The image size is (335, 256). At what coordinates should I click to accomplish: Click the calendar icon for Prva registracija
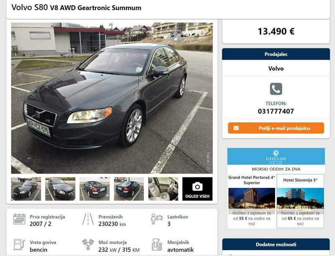click(19, 219)
